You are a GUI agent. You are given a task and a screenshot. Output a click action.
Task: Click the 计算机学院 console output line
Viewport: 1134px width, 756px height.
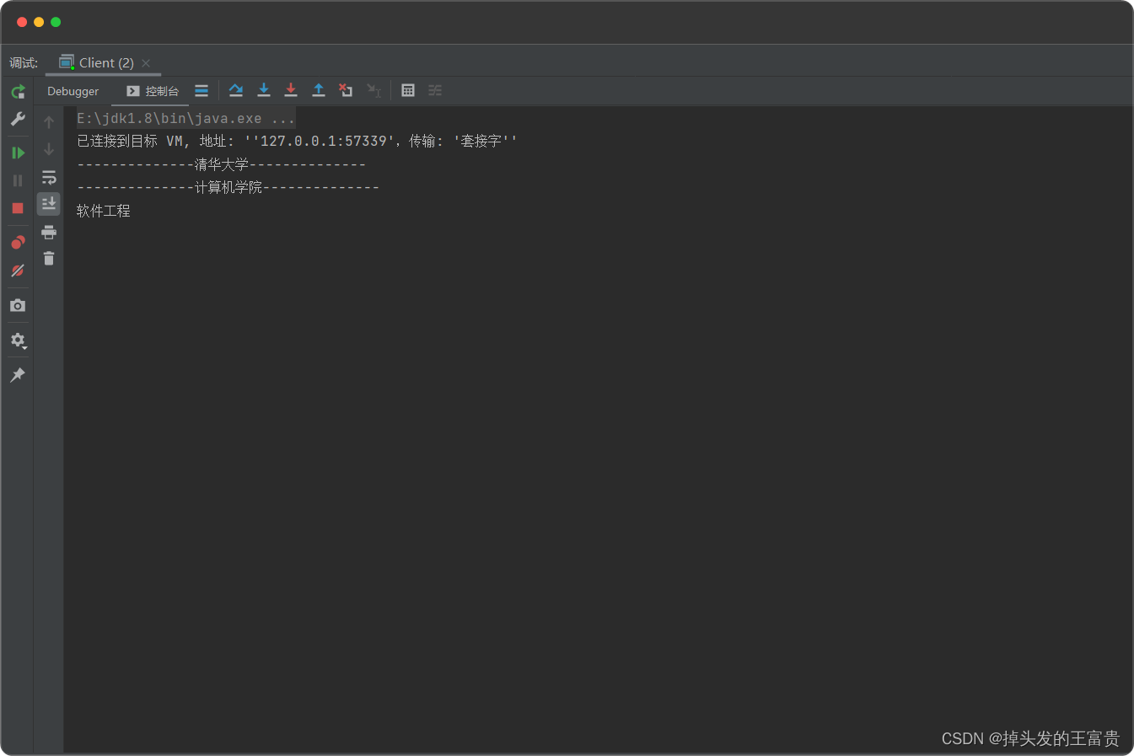[x=228, y=187]
